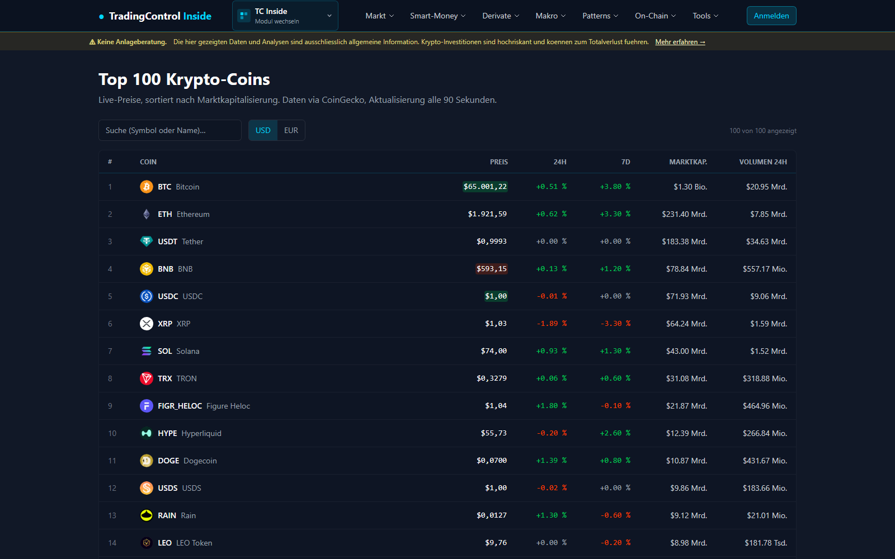Sort by the VOLUMEN 24H column header

point(763,162)
